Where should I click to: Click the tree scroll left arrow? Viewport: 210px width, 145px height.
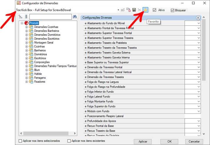pos(21,133)
